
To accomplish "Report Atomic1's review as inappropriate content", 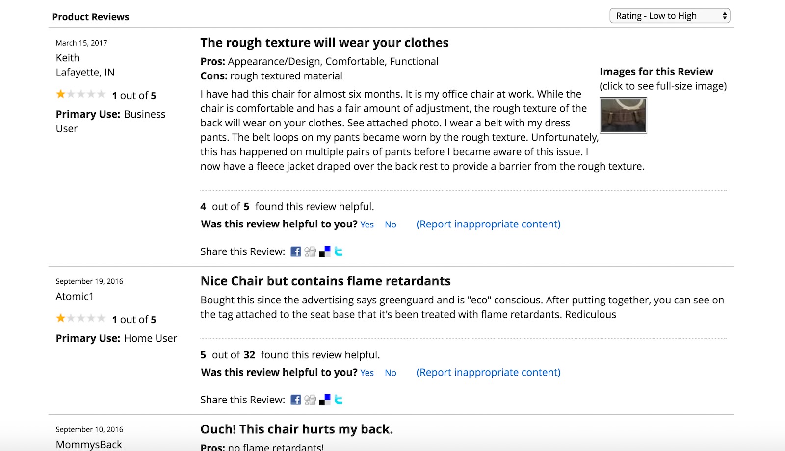I will [x=488, y=372].
